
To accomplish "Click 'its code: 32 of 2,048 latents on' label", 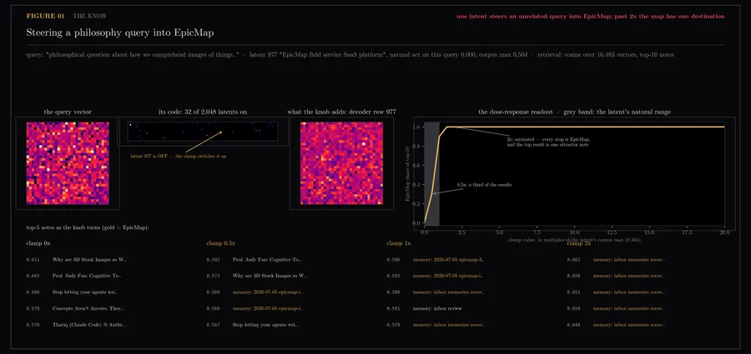I will tap(203, 112).
